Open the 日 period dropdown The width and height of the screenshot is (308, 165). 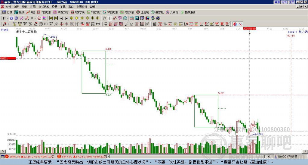(x=5, y=18)
